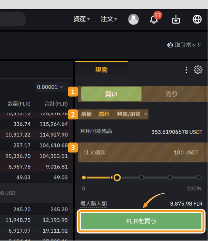Set slider to the 100% end node
The height and width of the screenshot is (241, 208).
[x=199, y=178]
